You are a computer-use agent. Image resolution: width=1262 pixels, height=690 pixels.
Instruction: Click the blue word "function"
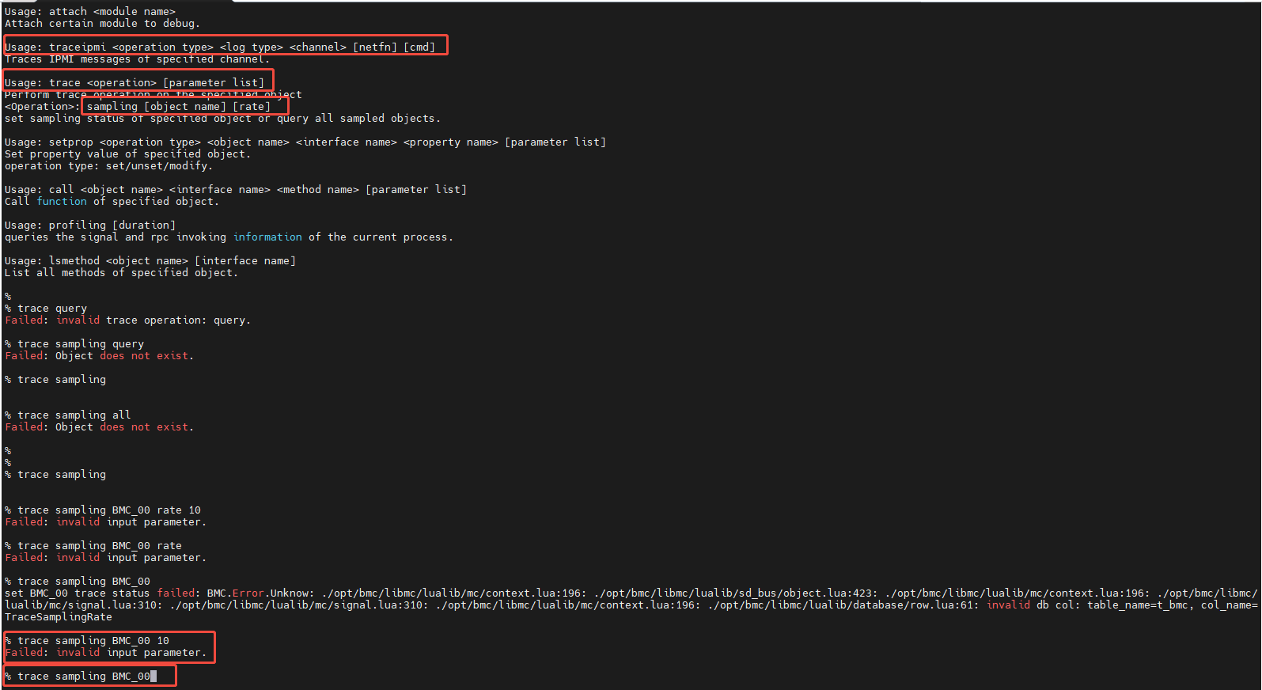click(62, 202)
